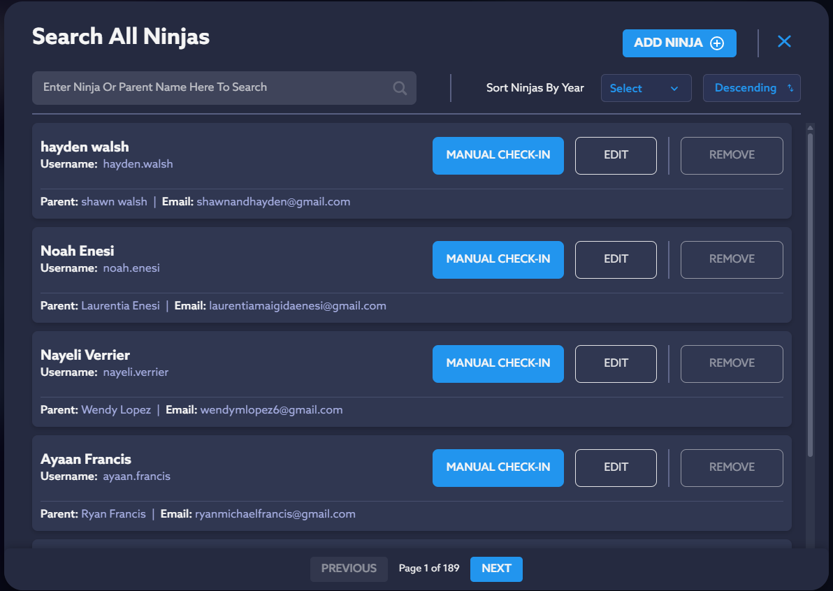Edit Nayeli Verrier's record

tap(616, 363)
